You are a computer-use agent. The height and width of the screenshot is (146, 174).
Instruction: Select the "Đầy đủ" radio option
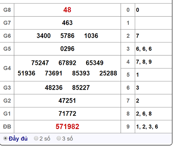click(6, 138)
